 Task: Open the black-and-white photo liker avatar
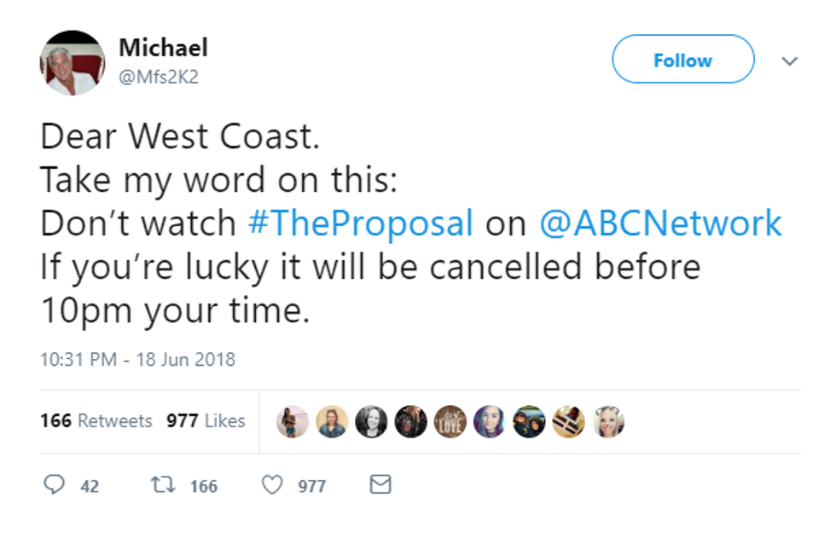(371, 421)
